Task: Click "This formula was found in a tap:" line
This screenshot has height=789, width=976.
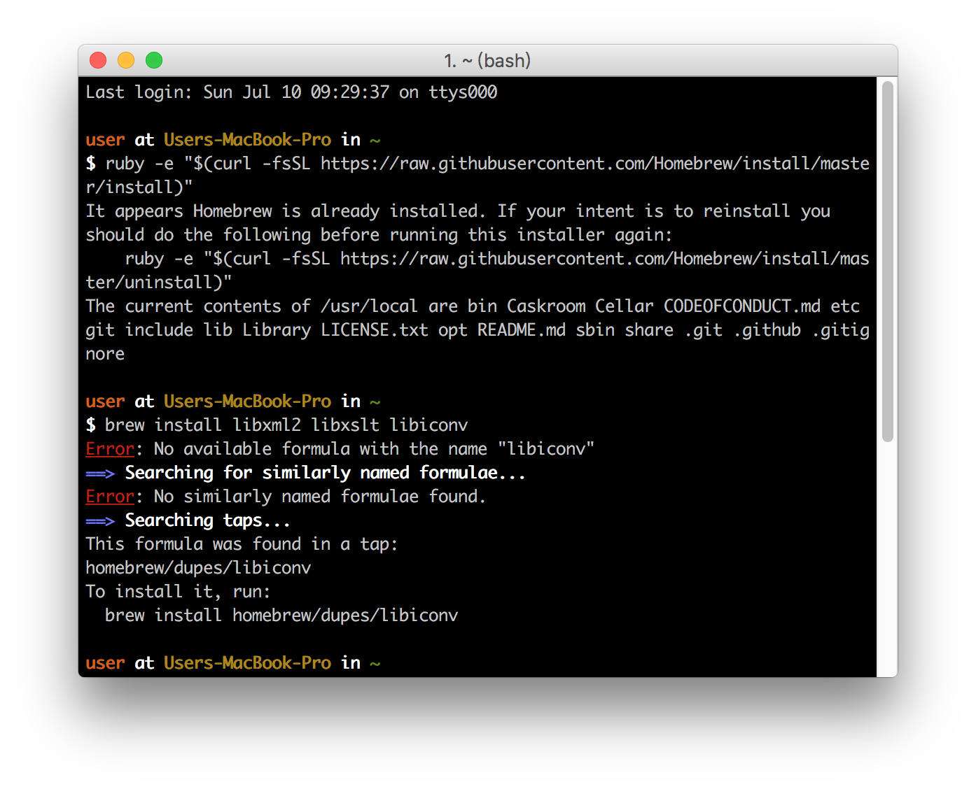Action: coord(242,544)
